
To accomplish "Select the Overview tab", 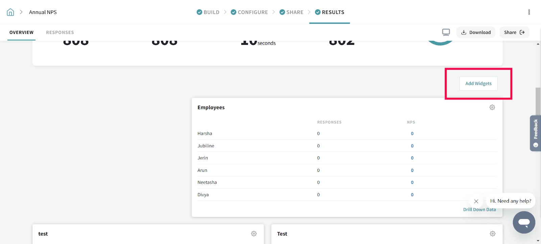I will [21, 32].
